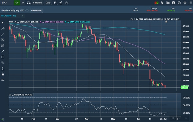
Task: Click the green 19,215 price label
Action: (x=185, y=87)
